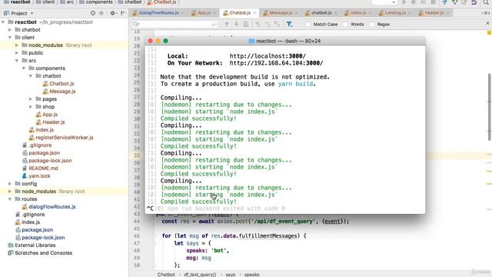Select Message.js in project tree
Viewport: 492px width, 277px height.
[62, 92]
